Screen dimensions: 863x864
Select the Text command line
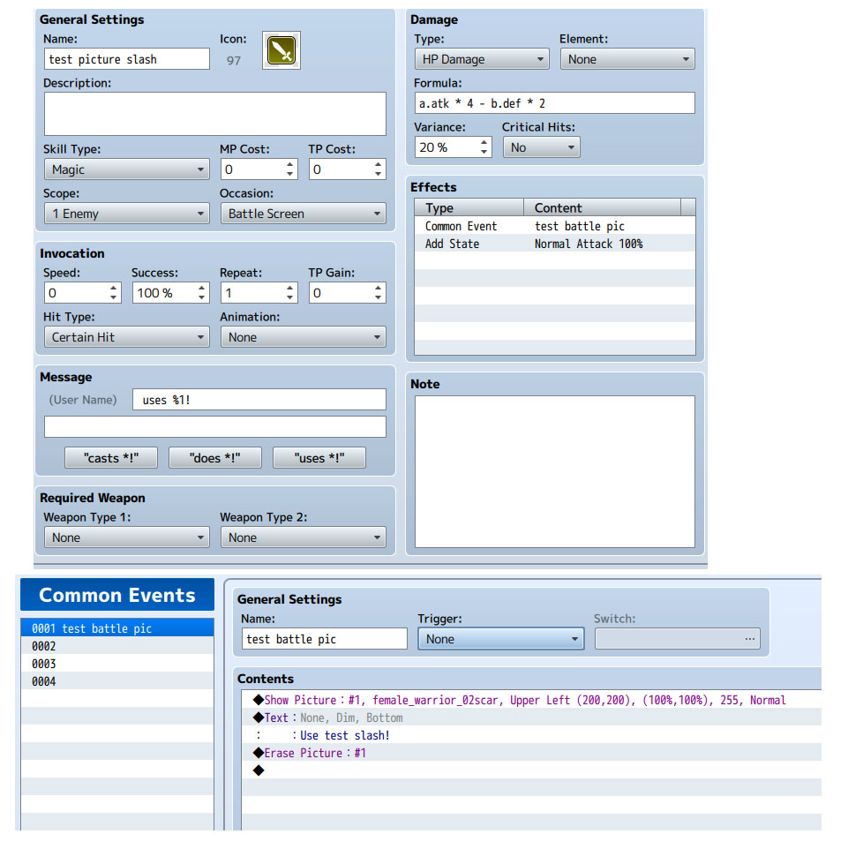[x=531, y=717]
